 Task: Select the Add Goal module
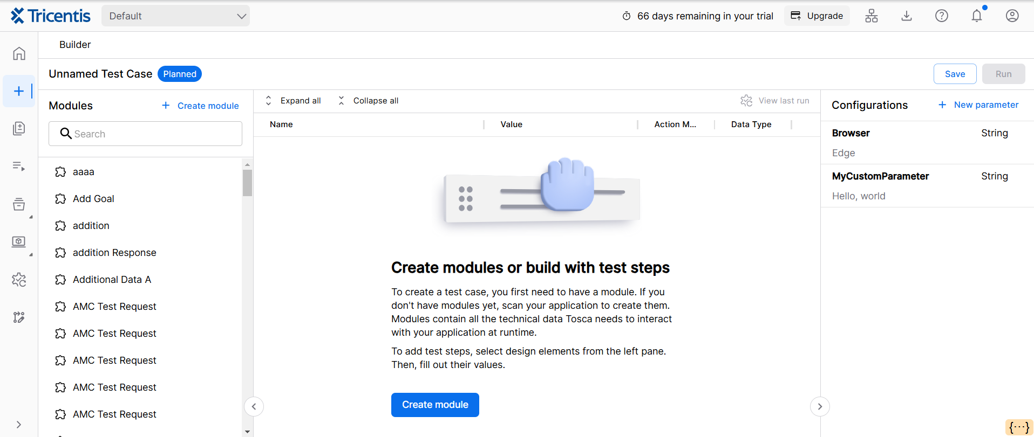[93, 199]
